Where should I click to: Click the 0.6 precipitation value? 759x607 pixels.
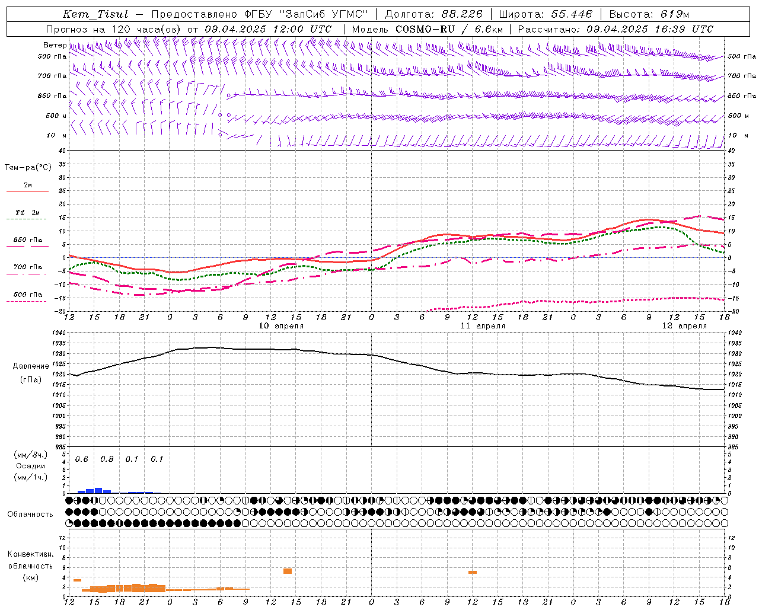click(81, 459)
